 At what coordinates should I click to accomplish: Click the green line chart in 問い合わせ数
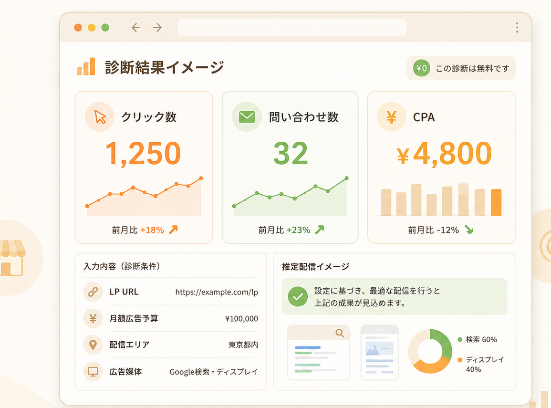pos(290,196)
